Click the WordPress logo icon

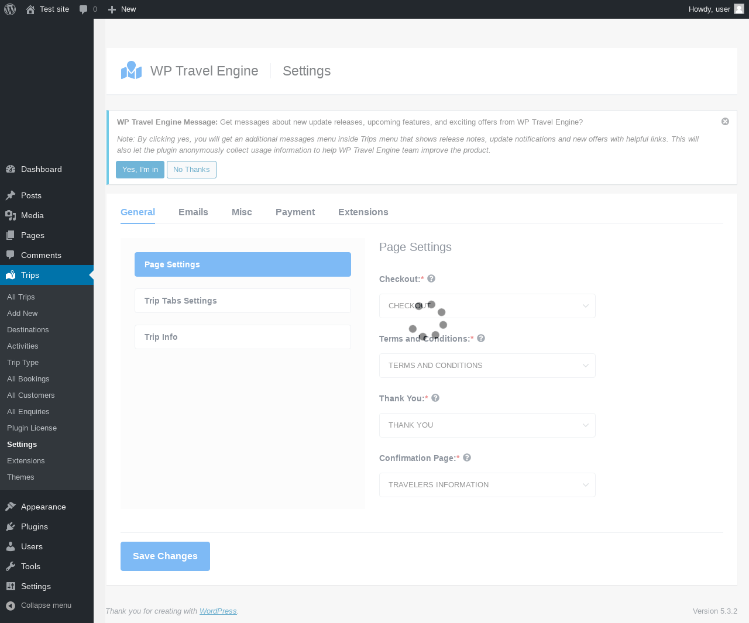(x=10, y=9)
